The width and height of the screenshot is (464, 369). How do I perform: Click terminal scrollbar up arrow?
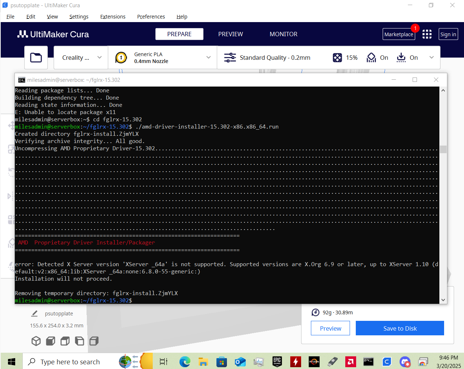[x=443, y=91]
